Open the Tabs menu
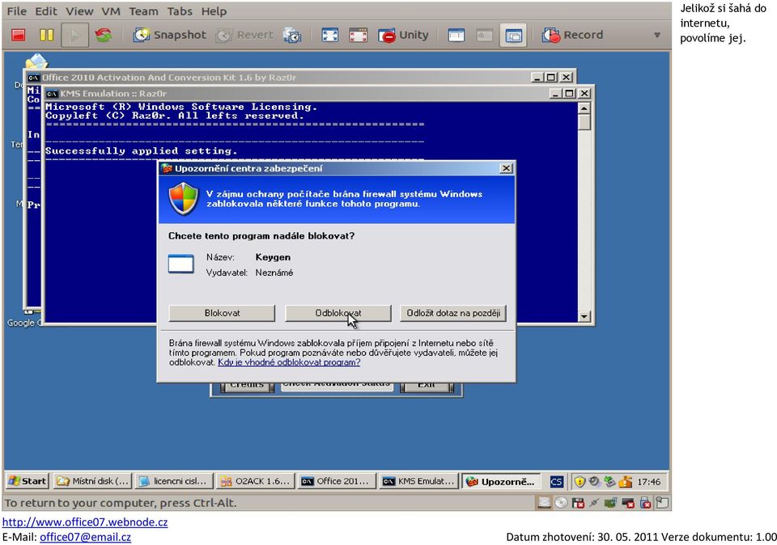This screenshot has height=545, width=777. tap(180, 11)
